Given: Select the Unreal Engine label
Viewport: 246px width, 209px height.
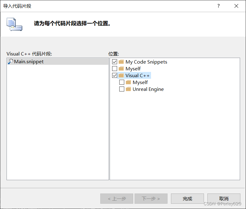Looking at the screenshot, I should tap(148, 89).
